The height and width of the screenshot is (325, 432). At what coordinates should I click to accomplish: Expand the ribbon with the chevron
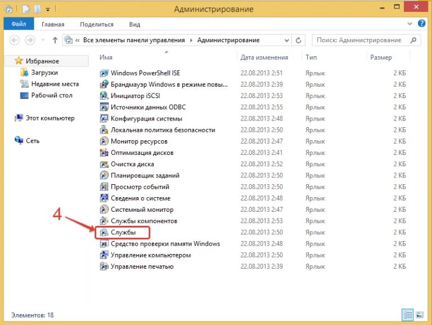tap(409, 24)
